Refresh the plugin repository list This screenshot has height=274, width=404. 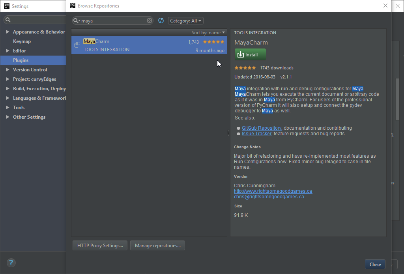pos(161,20)
